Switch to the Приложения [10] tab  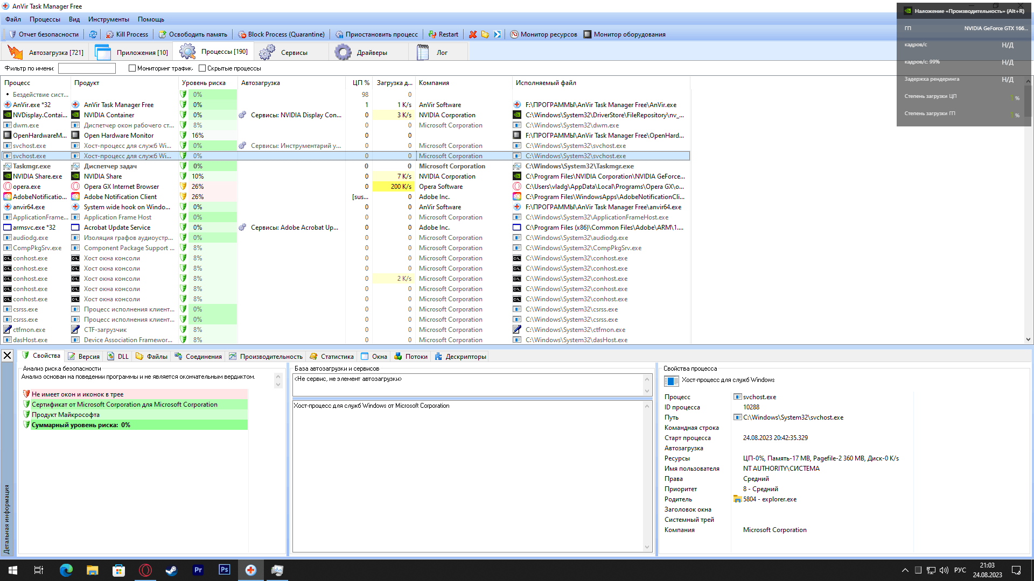(x=132, y=52)
